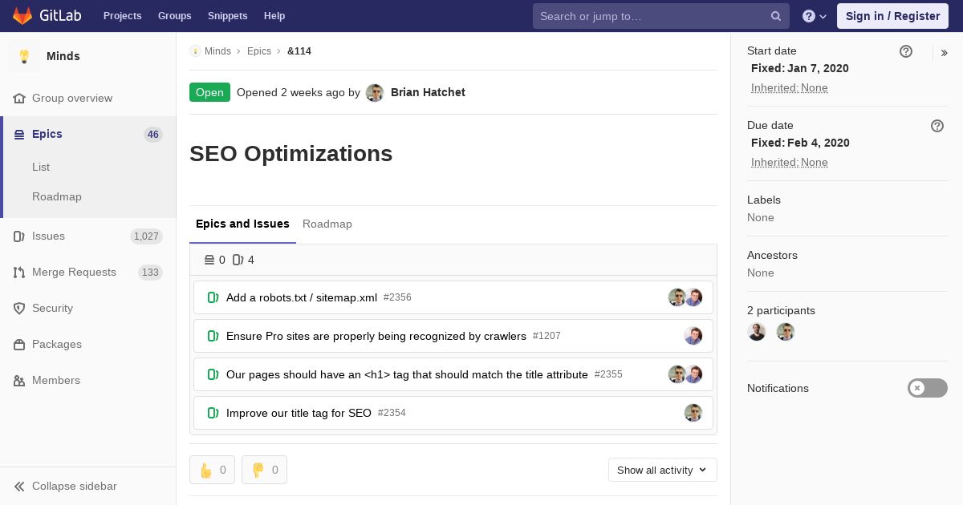Click Start date Inherited: None text
The height and width of the screenshot is (505, 963).
click(x=790, y=88)
